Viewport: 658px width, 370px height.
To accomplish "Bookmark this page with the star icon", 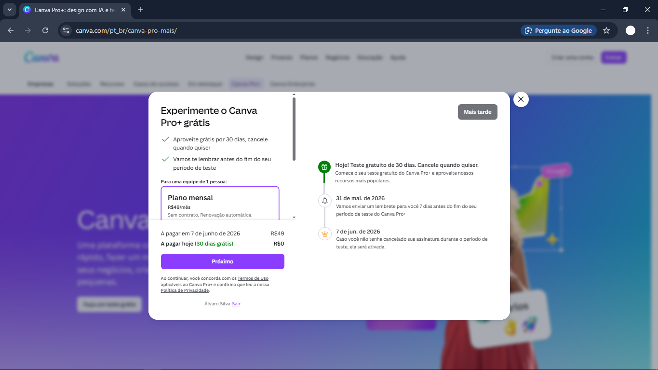I will pyautogui.click(x=606, y=30).
